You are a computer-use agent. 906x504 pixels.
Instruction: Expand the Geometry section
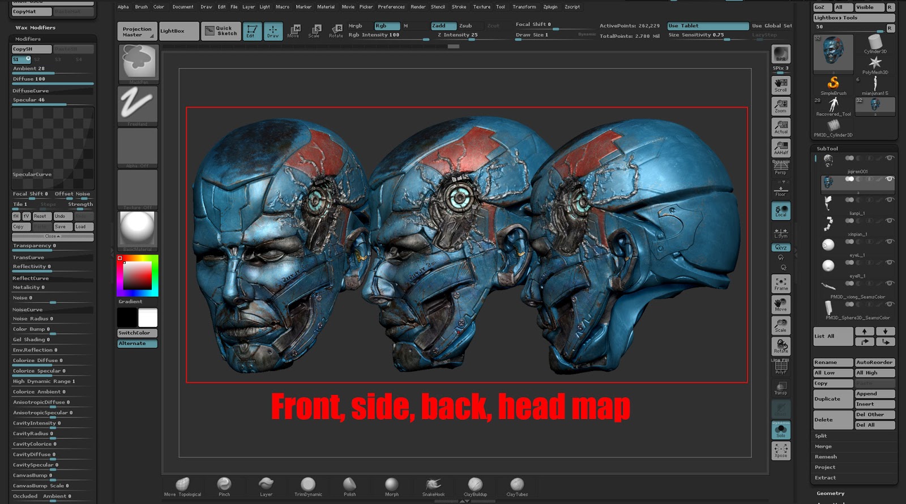(x=830, y=493)
